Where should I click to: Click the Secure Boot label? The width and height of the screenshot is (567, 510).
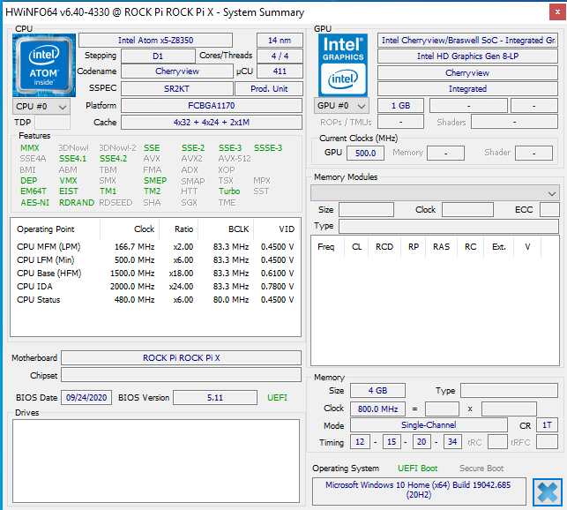click(481, 469)
